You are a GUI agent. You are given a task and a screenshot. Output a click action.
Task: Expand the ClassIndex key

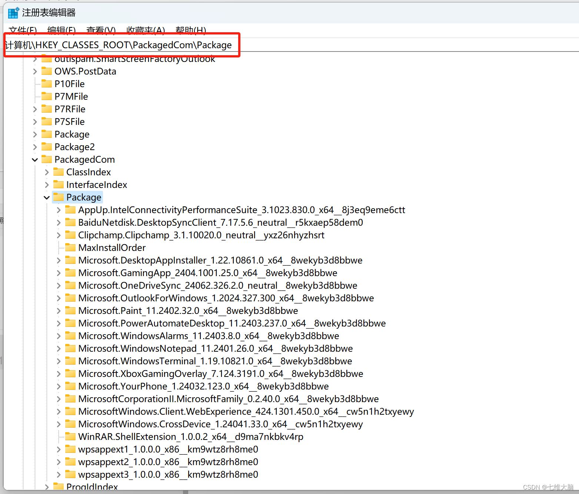pos(47,172)
